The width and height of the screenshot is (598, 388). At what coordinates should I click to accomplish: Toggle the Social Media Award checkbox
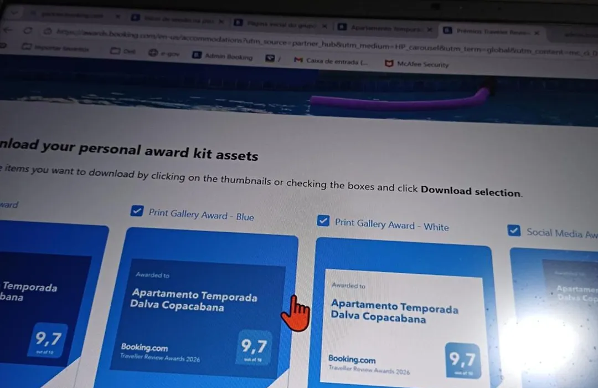pos(514,230)
